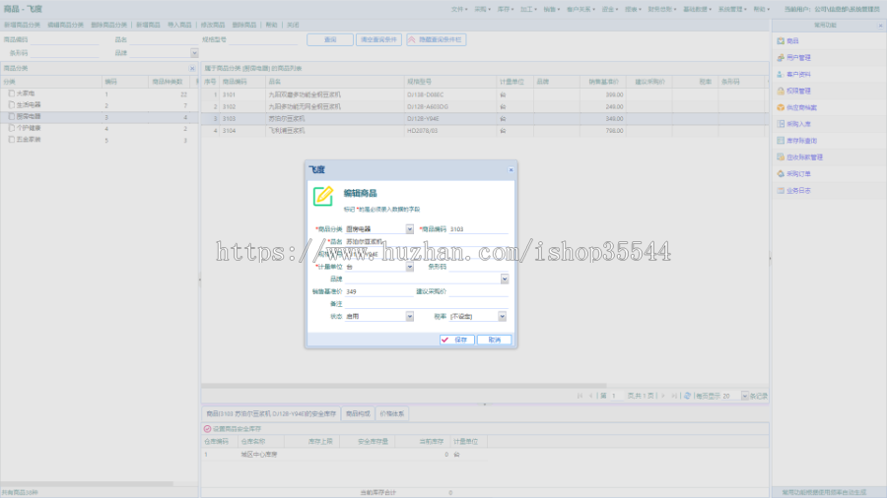Open 采购订单 icon in the sidebar
This screenshot has width=887, height=498.
pyautogui.click(x=781, y=174)
